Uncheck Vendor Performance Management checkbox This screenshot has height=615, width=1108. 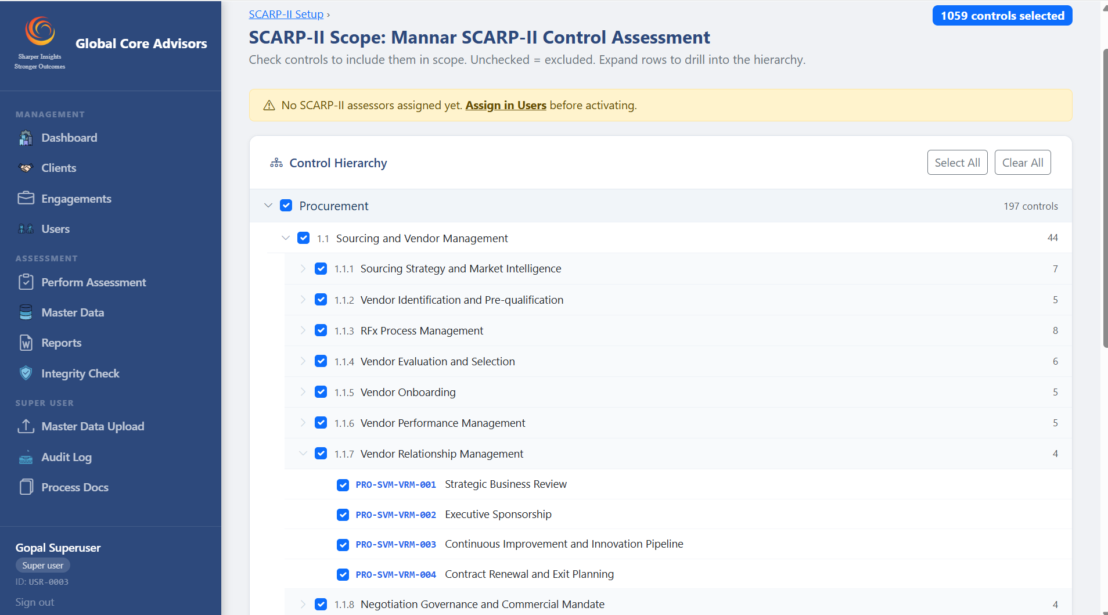pyautogui.click(x=321, y=423)
